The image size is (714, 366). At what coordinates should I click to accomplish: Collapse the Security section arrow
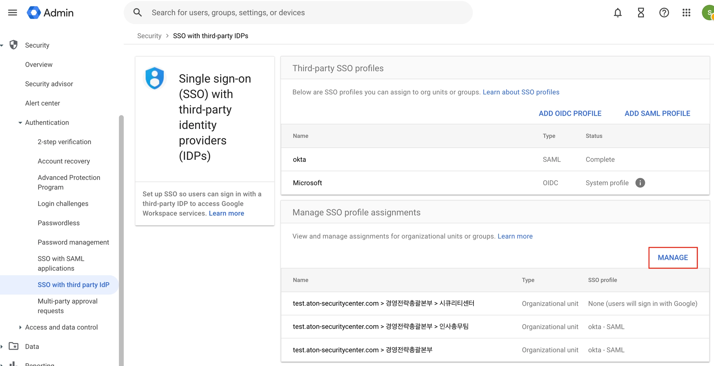point(2,45)
